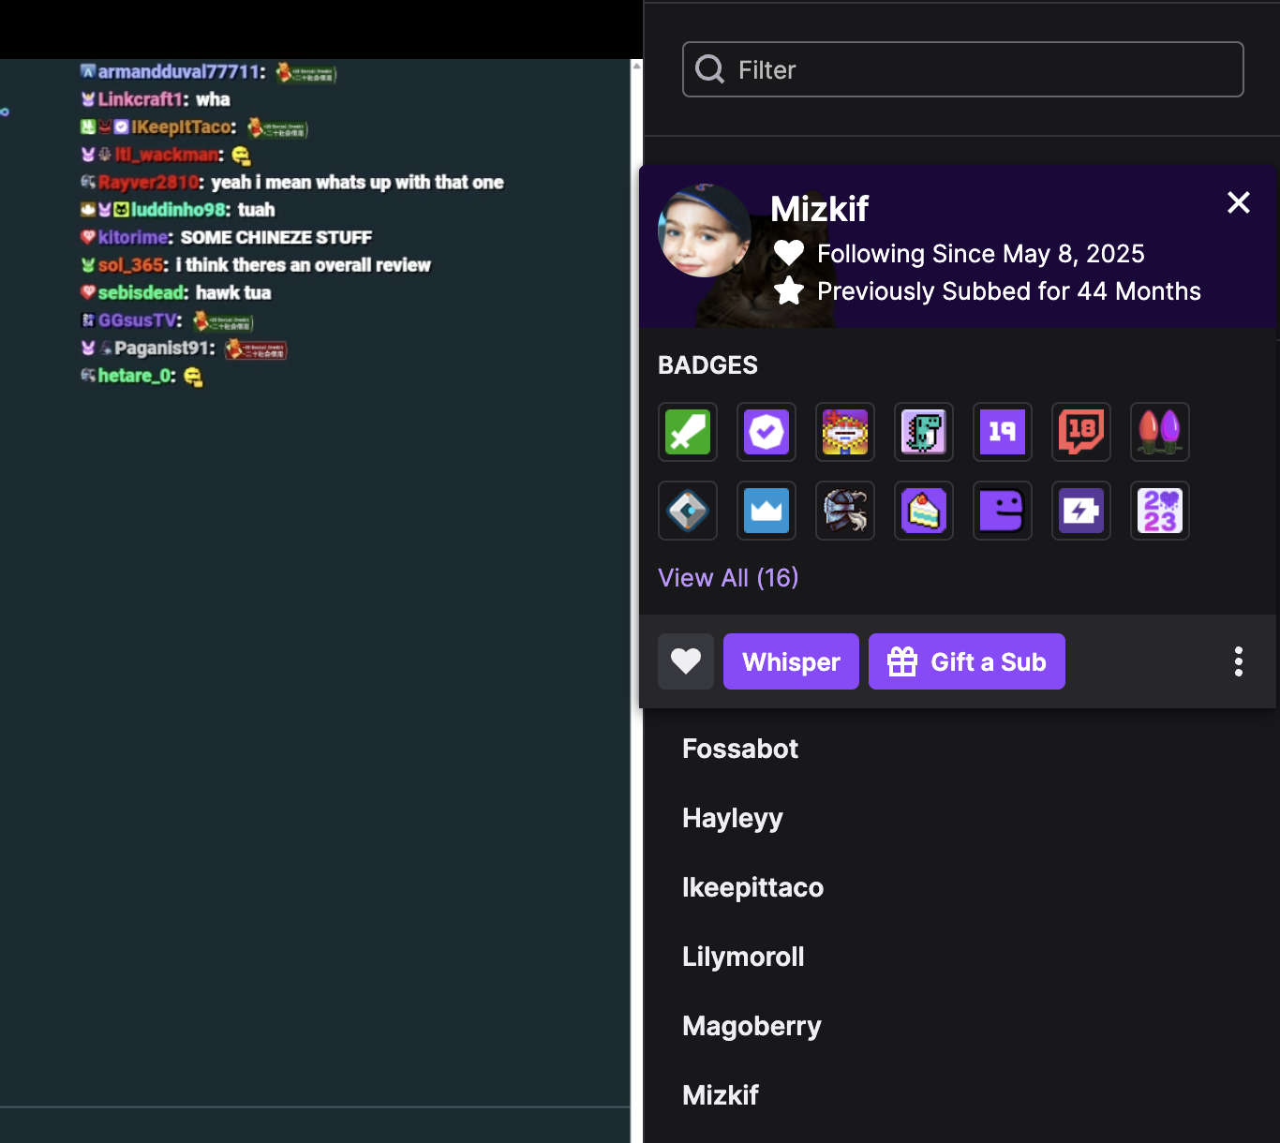Click the green sword moderator badge

[688, 432]
